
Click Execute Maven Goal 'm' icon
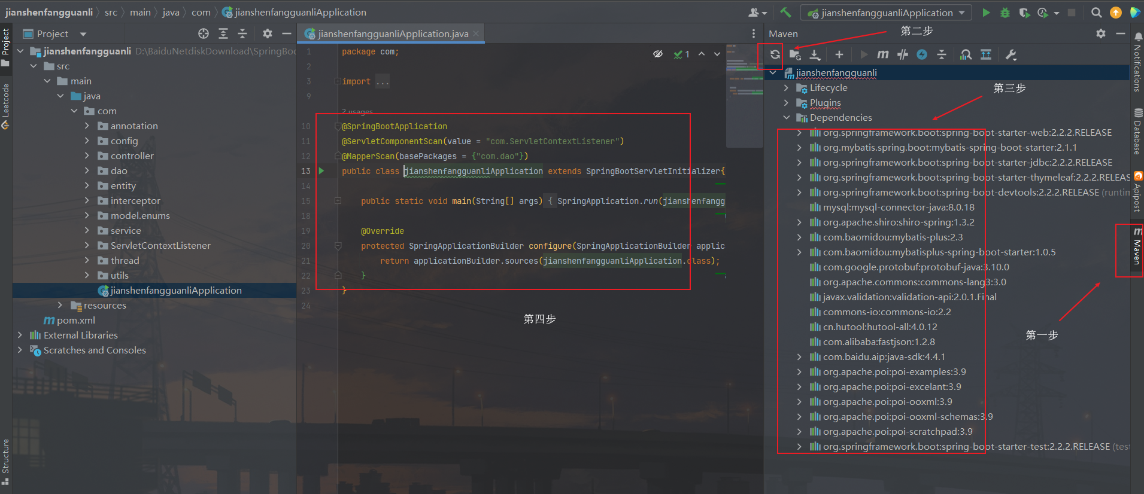pos(882,55)
